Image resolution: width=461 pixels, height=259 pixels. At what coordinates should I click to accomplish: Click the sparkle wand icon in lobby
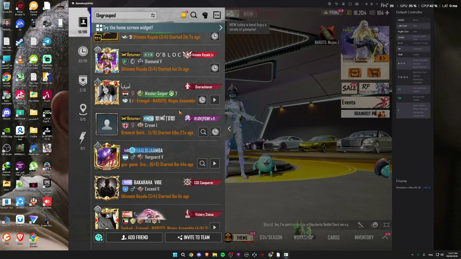361,225
